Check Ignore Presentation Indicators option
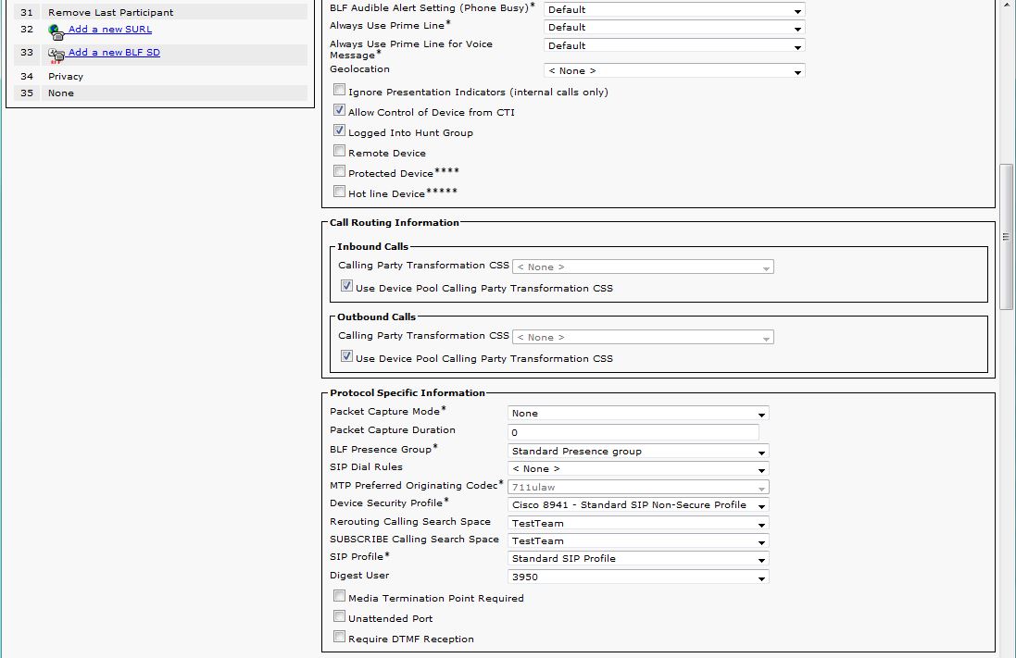1016x658 pixels. click(x=340, y=91)
